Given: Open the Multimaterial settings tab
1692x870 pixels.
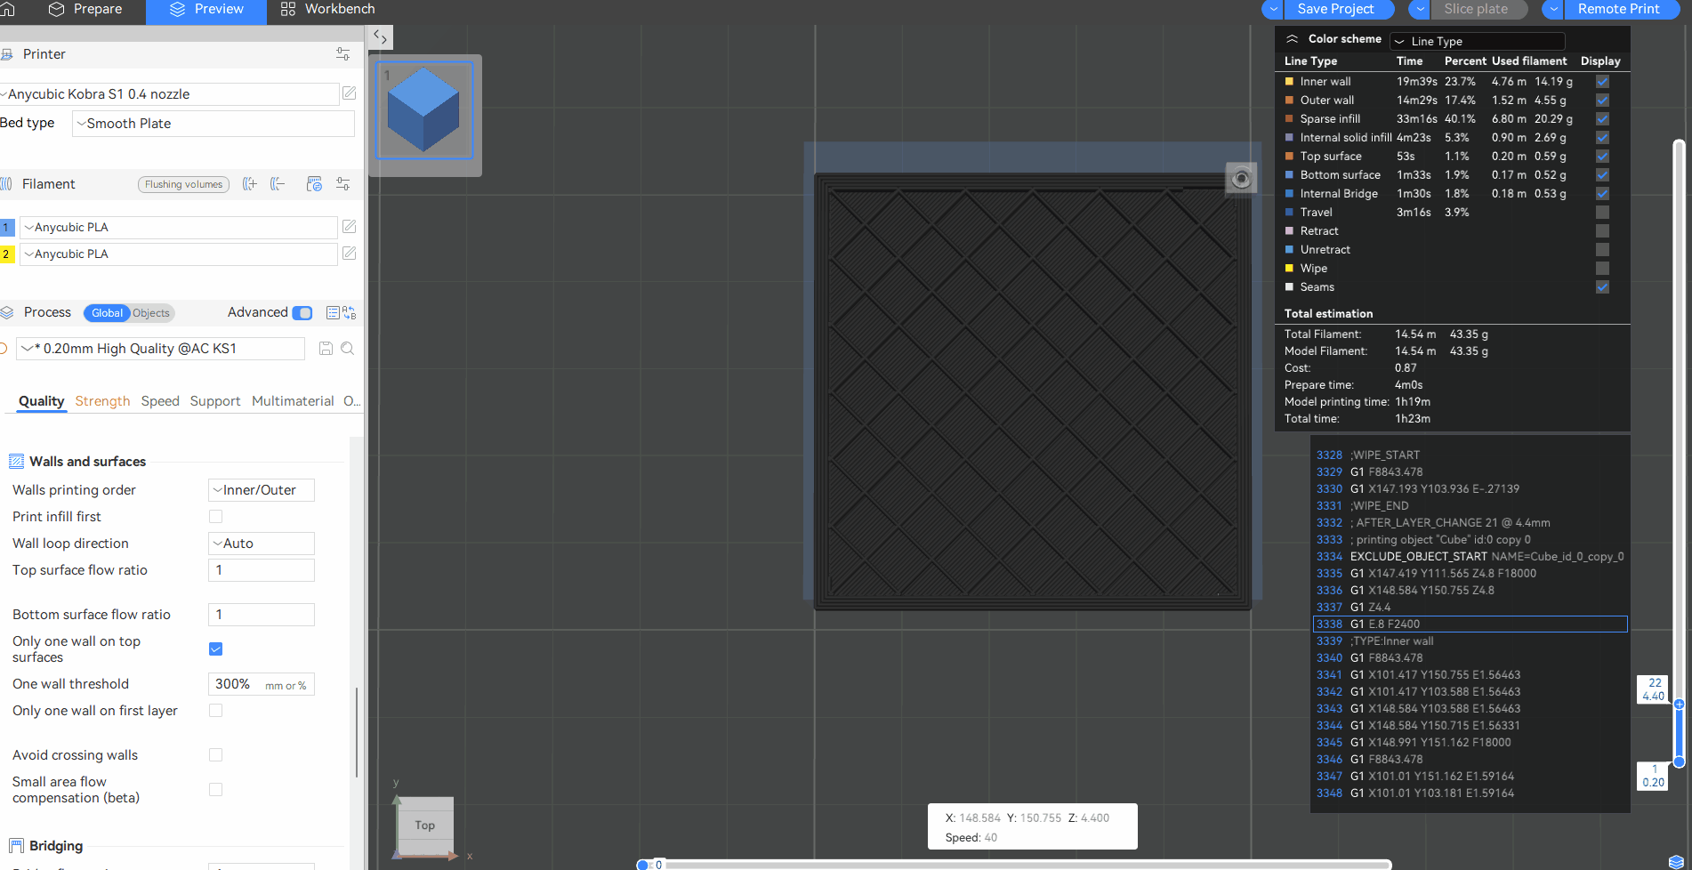Looking at the screenshot, I should point(293,401).
